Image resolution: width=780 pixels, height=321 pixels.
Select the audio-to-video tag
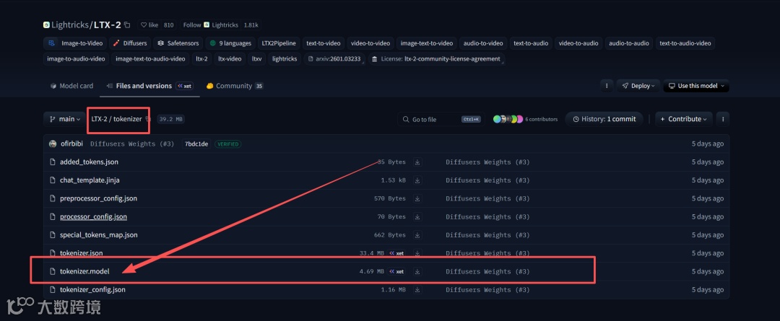point(483,43)
